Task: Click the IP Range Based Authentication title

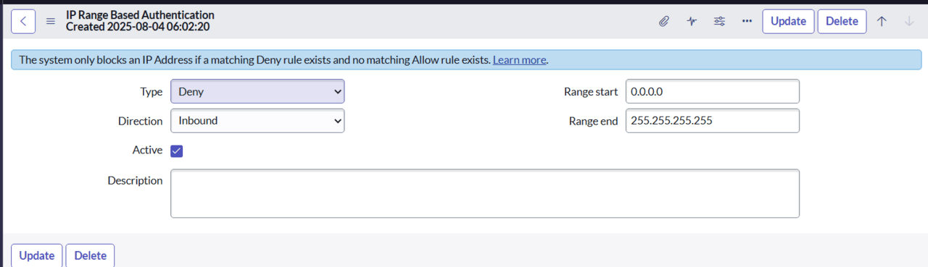Action: pyautogui.click(x=140, y=14)
